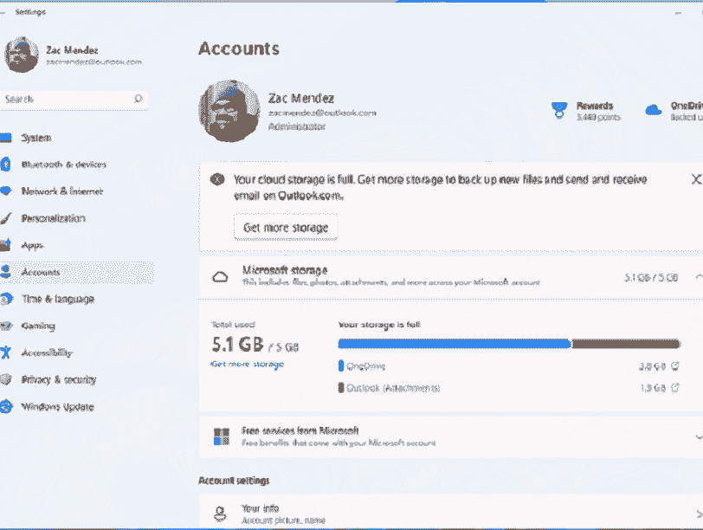Screen dimensions: 703x530
Task: Click the Accounts person icon
Action: click(5, 272)
